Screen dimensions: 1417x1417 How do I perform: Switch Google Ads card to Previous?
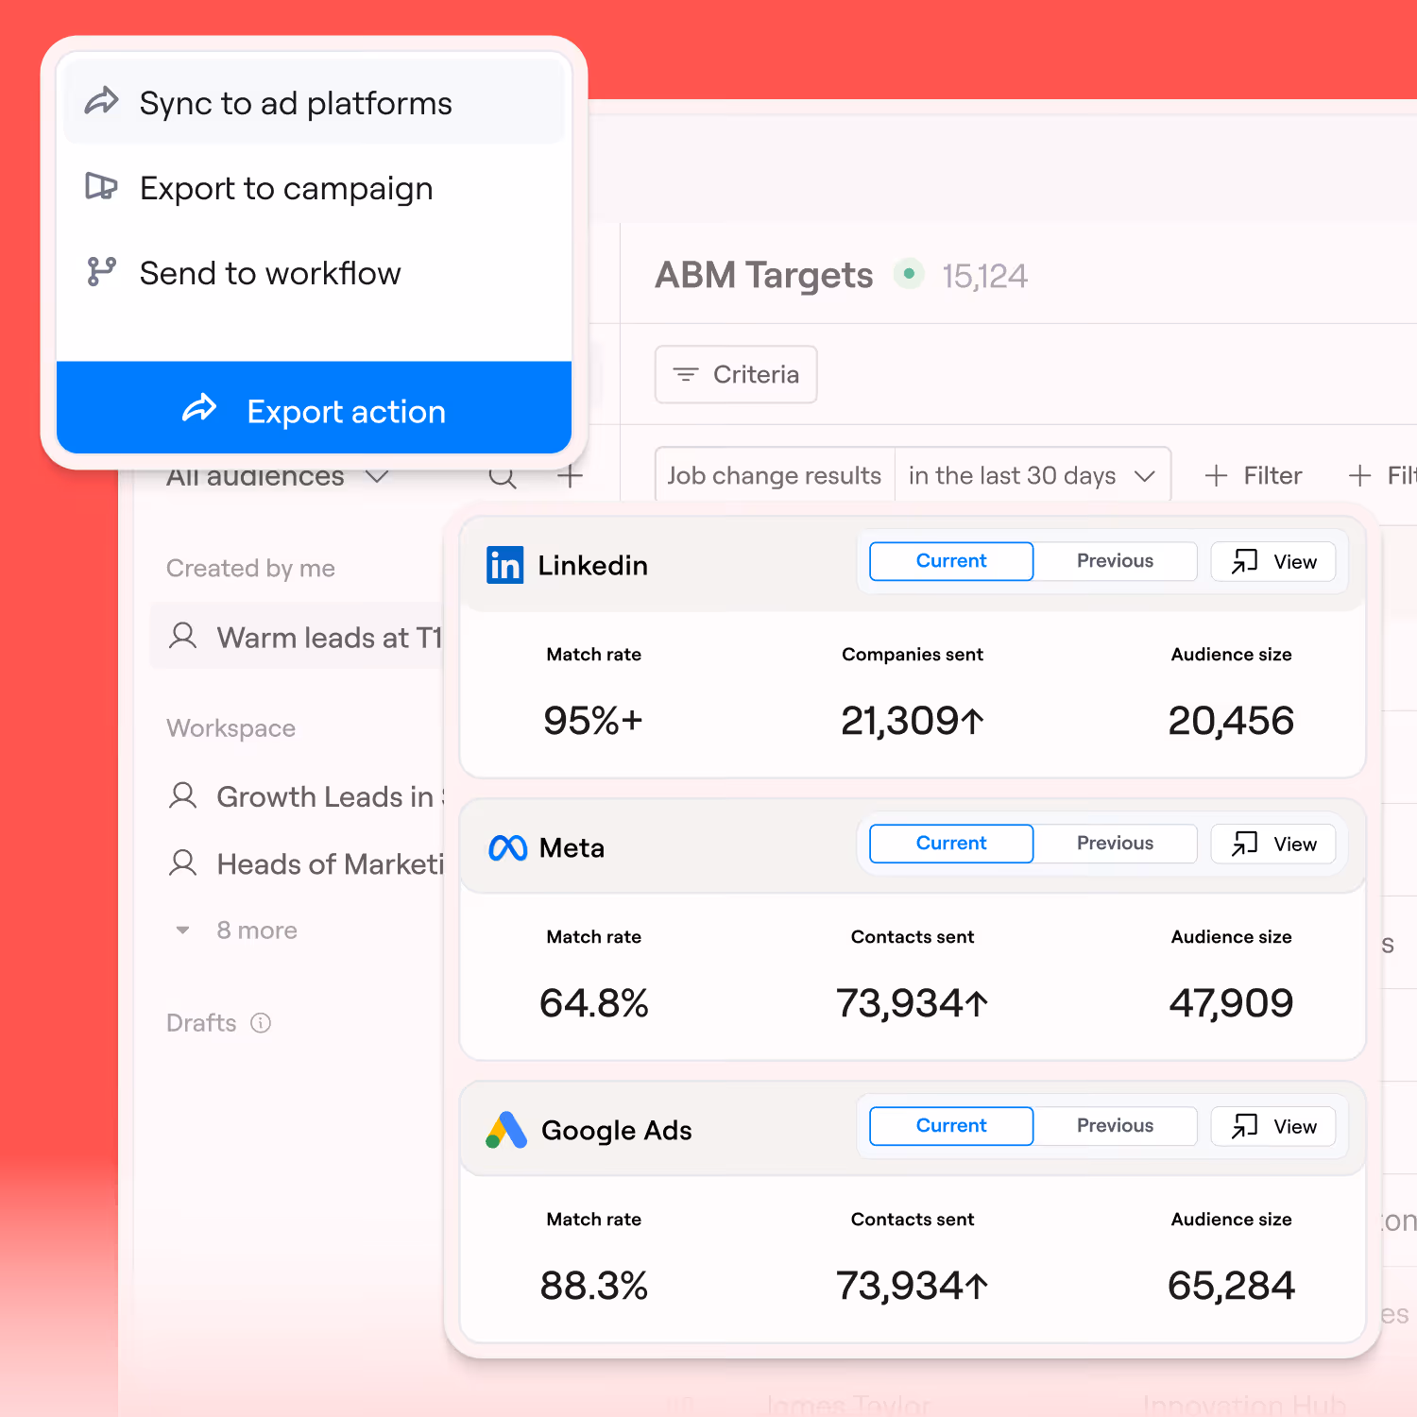tap(1116, 1126)
